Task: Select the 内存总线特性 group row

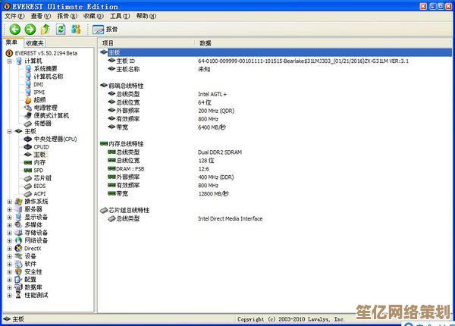Action: click(276, 144)
